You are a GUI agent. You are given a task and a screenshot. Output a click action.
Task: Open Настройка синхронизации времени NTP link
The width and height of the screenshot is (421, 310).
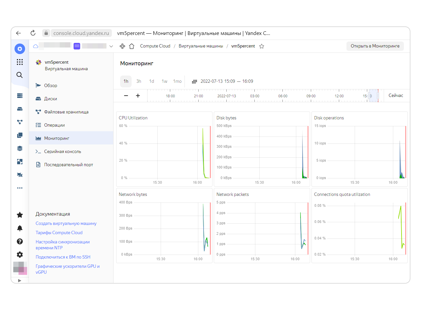63,245
